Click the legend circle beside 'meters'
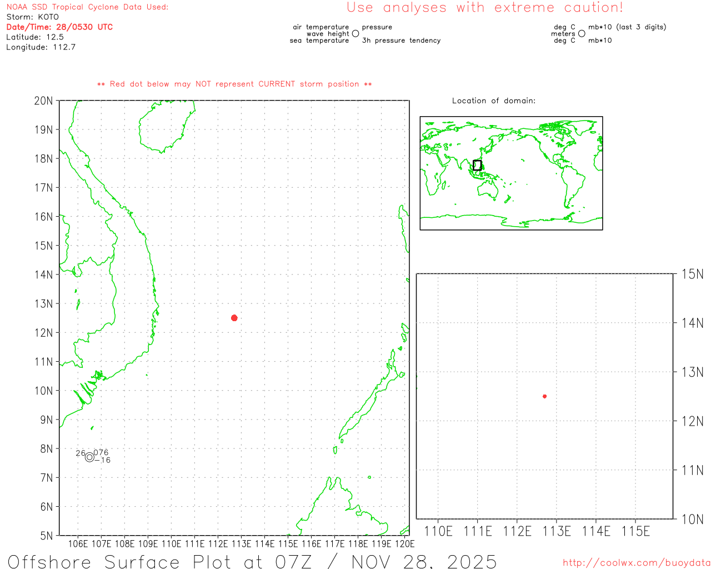This screenshot has height=569, width=711. (582, 33)
